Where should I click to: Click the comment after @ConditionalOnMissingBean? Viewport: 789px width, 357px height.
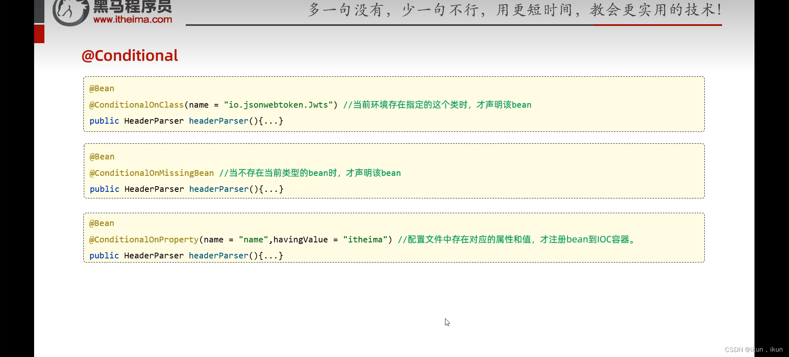coord(310,173)
